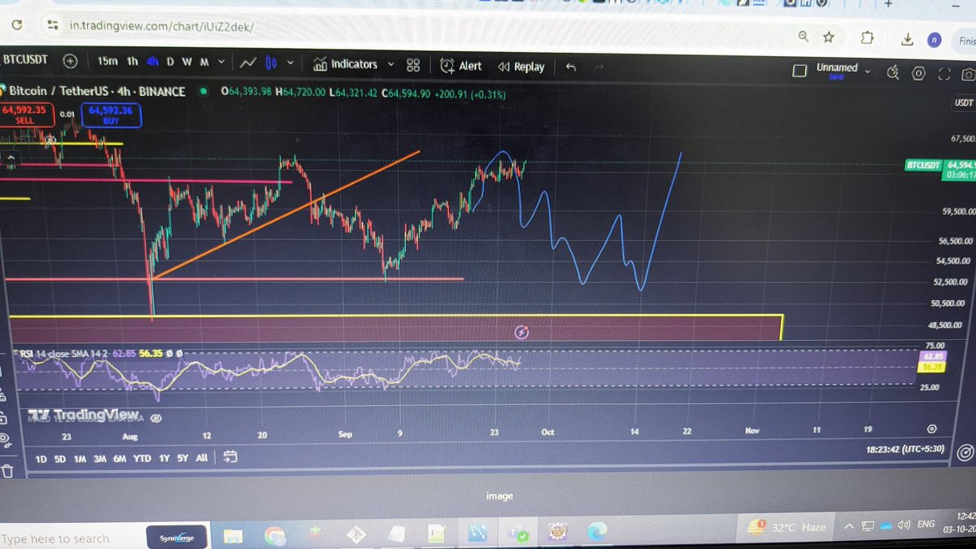Image resolution: width=976 pixels, height=549 pixels.
Task: Expand the Indicators favorites dropdown arrow
Action: pos(390,64)
